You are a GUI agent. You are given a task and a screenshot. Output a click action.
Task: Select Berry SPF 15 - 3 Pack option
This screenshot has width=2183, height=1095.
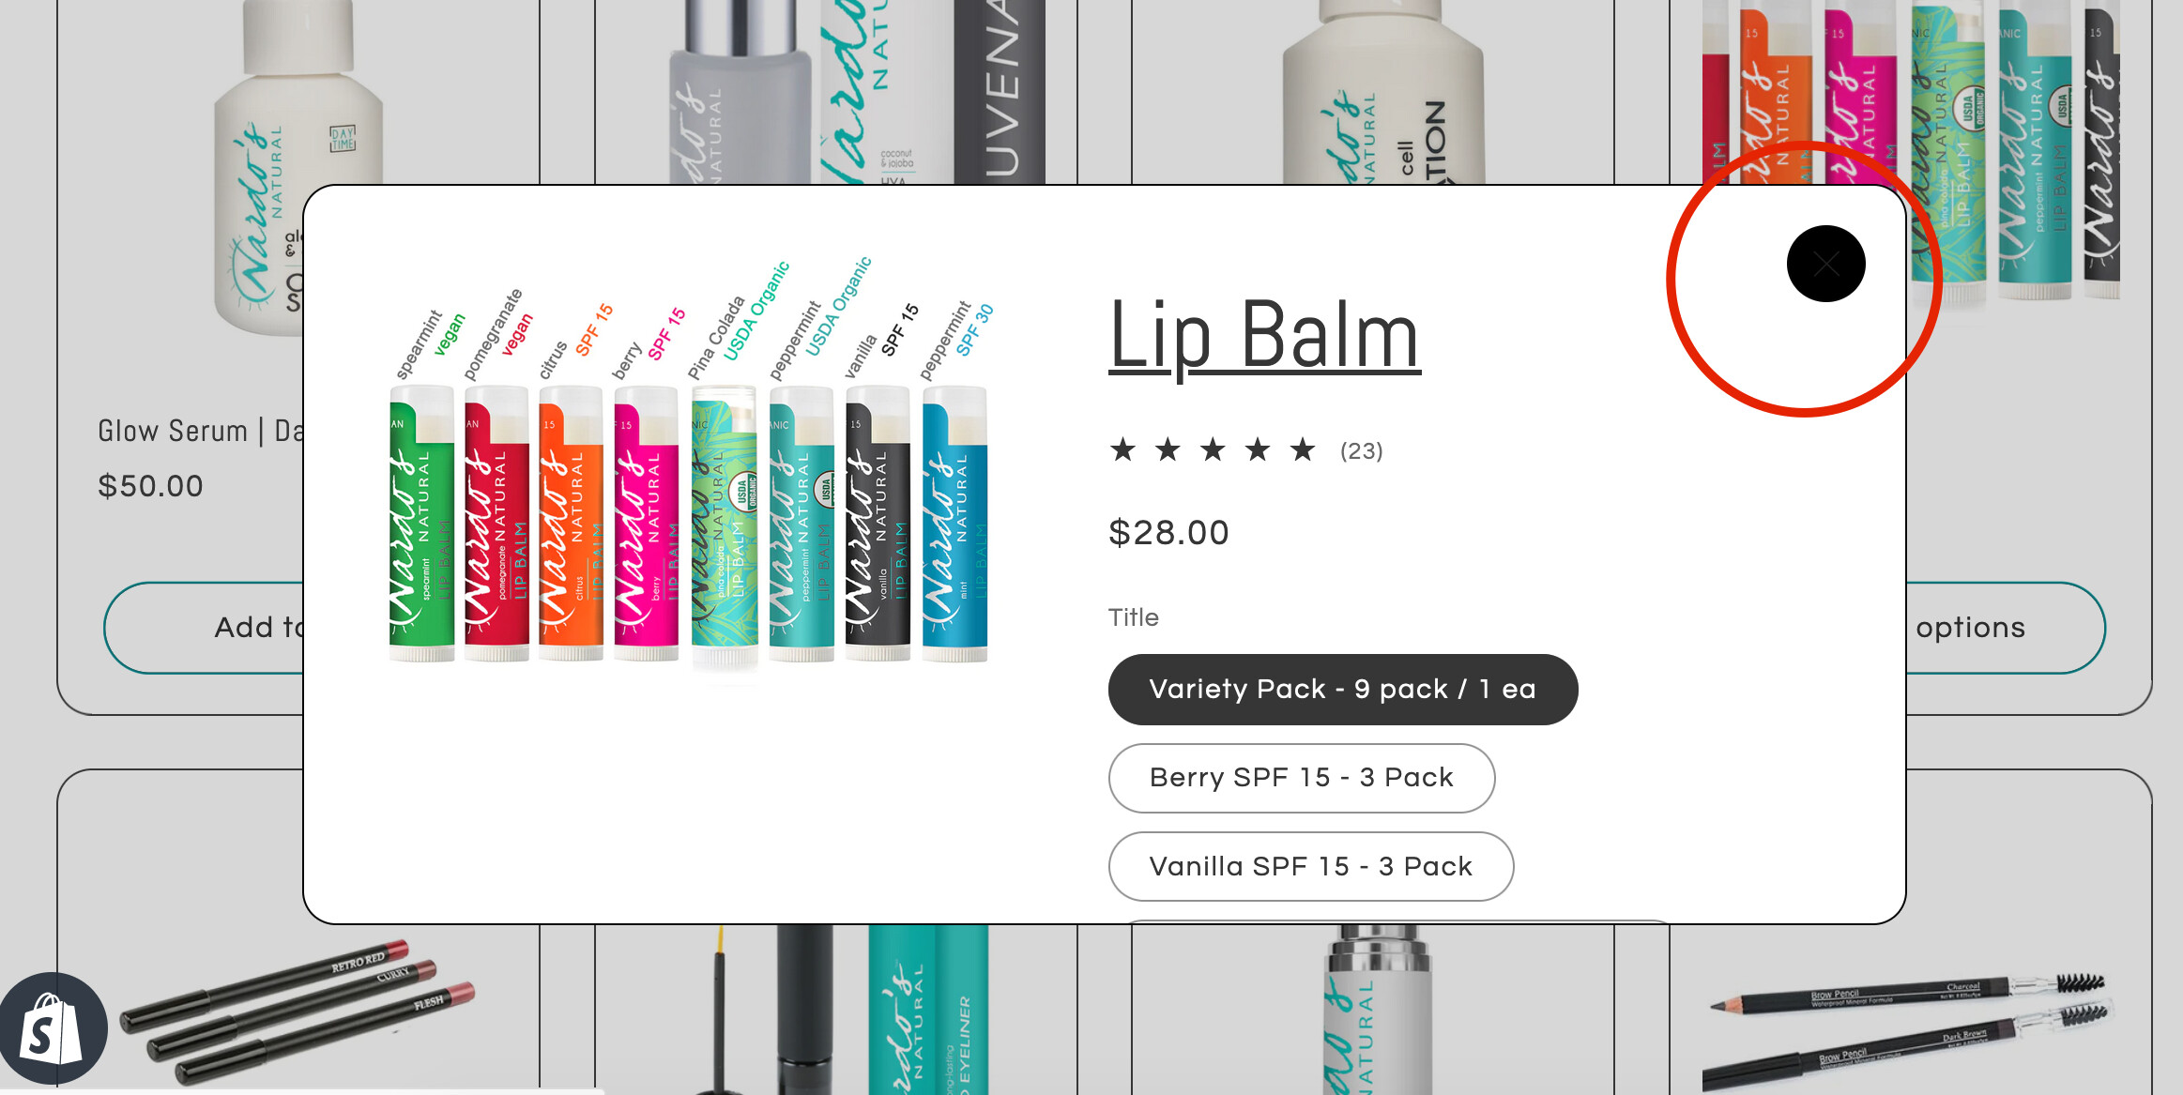click(1302, 778)
